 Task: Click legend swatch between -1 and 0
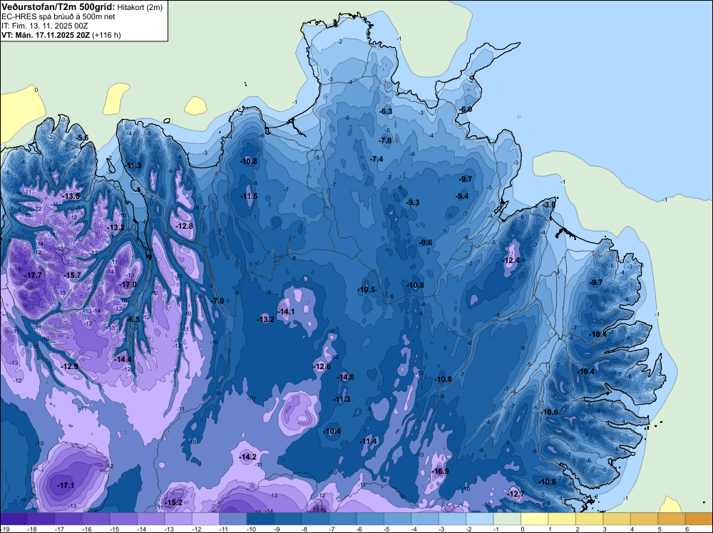click(508, 519)
